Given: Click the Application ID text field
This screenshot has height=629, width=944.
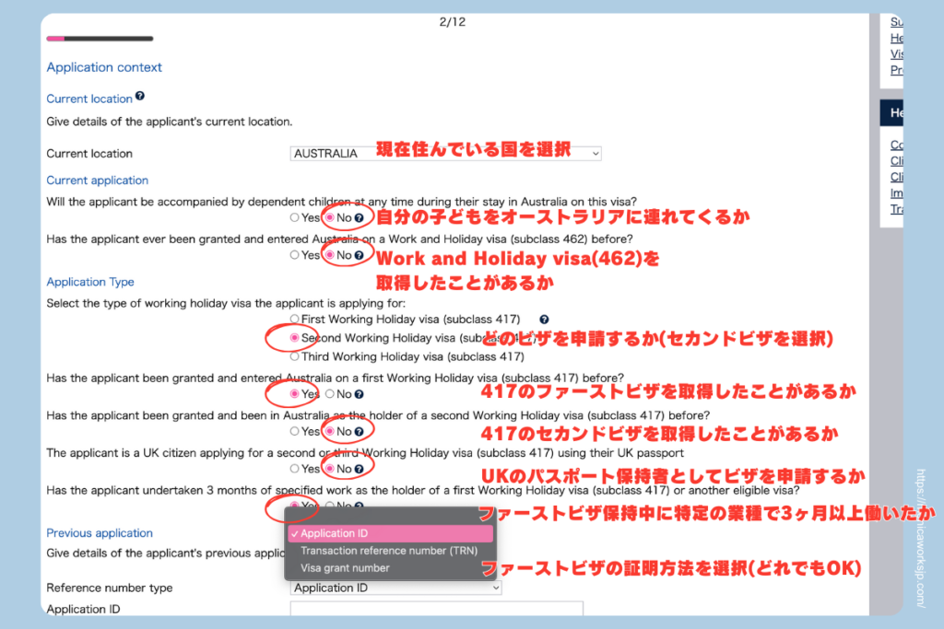Looking at the screenshot, I should tap(436, 609).
